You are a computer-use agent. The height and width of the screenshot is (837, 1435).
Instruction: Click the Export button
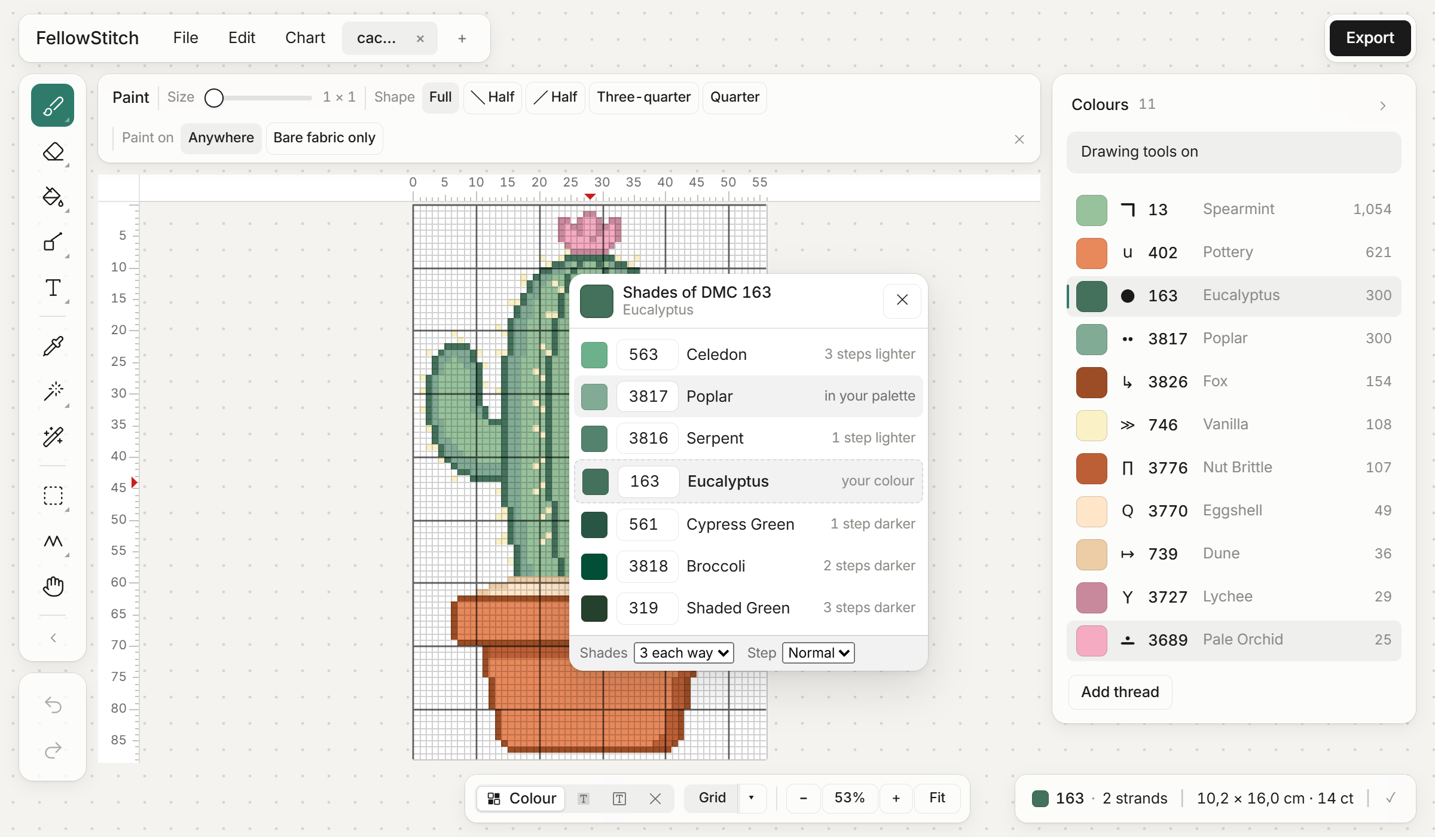click(x=1370, y=38)
